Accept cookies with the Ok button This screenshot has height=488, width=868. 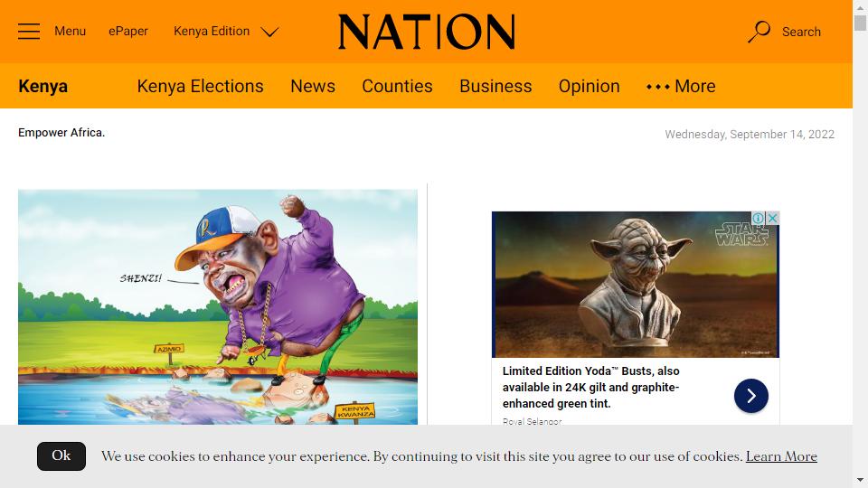(x=61, y=455)
